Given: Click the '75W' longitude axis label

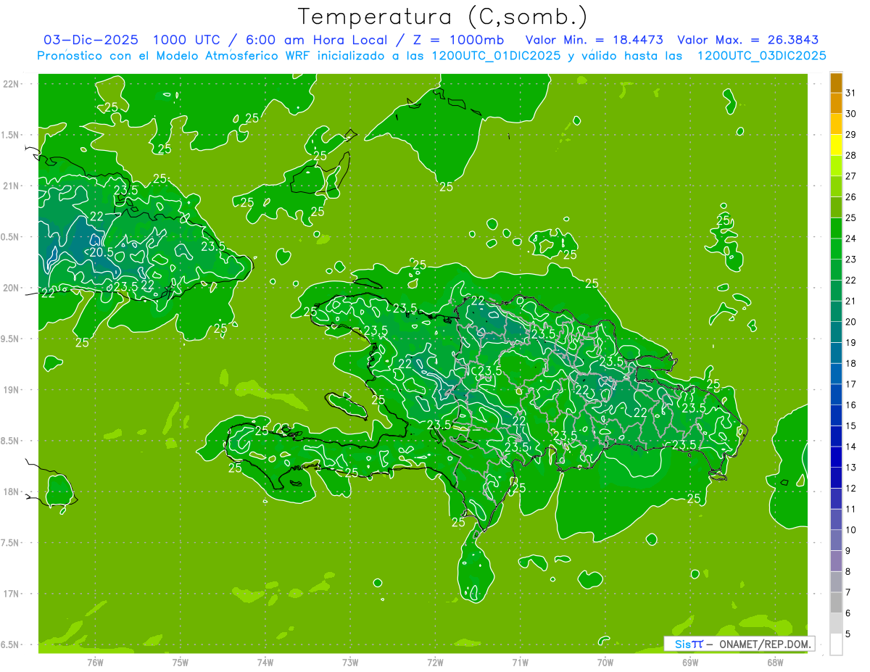Looking at the screenshot, I should coord(181,663).
